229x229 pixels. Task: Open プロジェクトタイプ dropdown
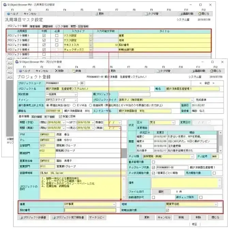click(192, 100)
